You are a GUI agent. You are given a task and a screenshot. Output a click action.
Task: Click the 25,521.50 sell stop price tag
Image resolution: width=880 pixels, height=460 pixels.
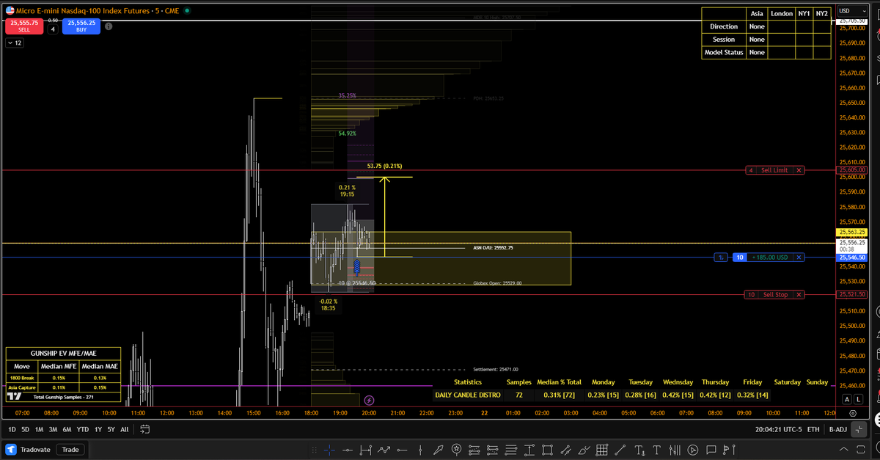tap(852, 295)
